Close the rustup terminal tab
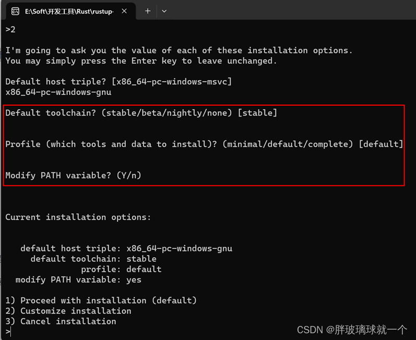This screenshot has width=416, height=340. click(x=124, y=11)
